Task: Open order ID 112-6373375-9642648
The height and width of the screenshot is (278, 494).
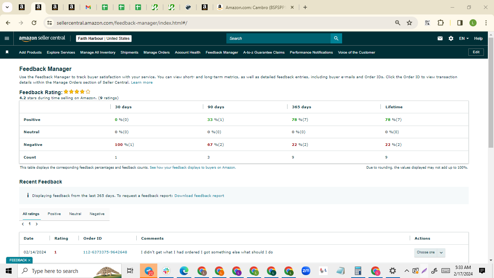Action: (x=105, y=252)
